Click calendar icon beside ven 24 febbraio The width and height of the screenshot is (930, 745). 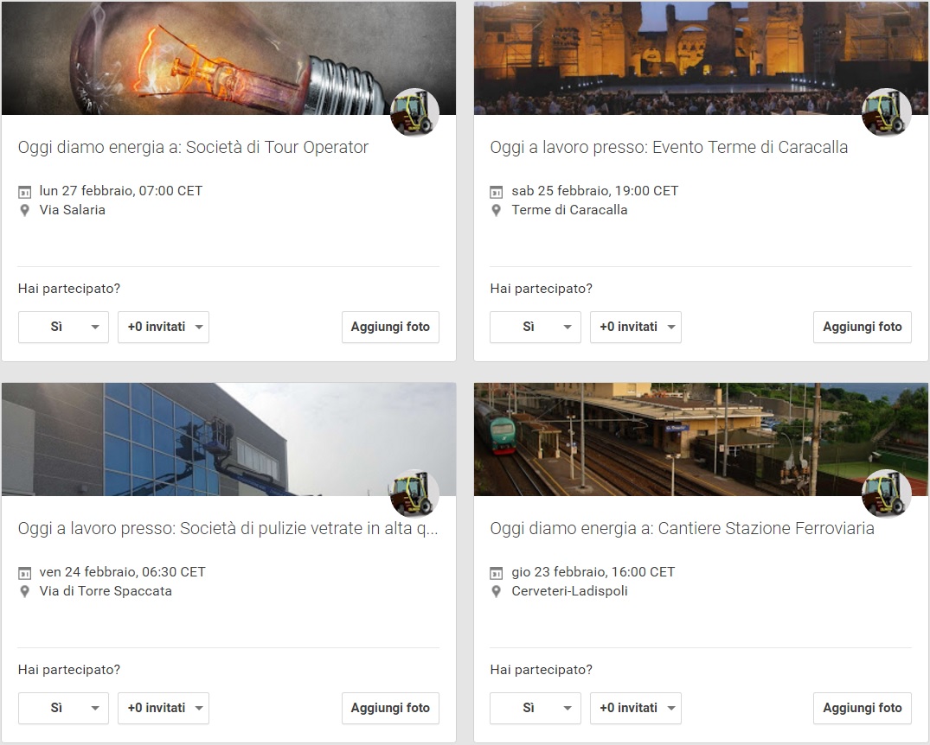tap(25, 572)
